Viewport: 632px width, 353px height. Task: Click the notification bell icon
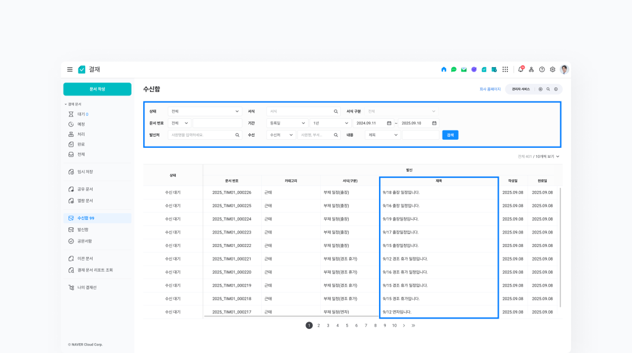point(520,70)
